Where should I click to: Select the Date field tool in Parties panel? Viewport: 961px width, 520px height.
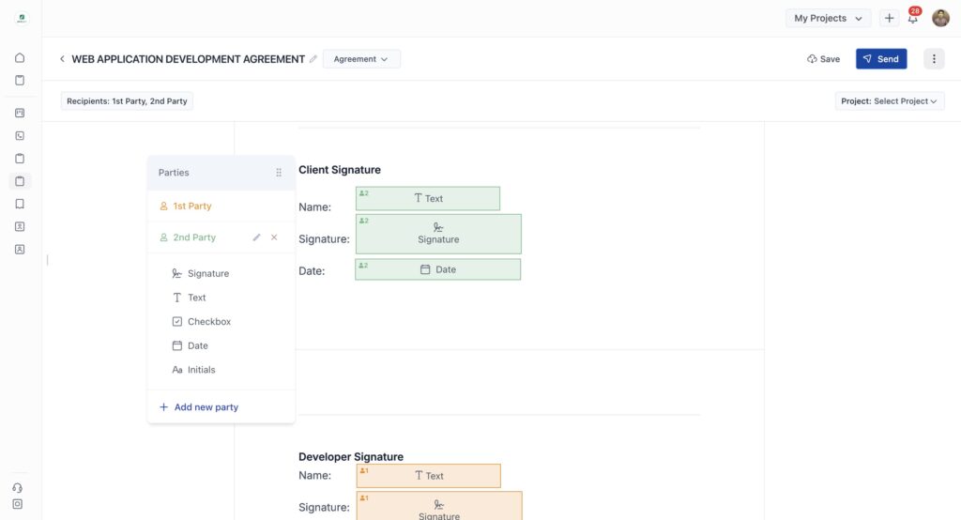tap(190, 345)
